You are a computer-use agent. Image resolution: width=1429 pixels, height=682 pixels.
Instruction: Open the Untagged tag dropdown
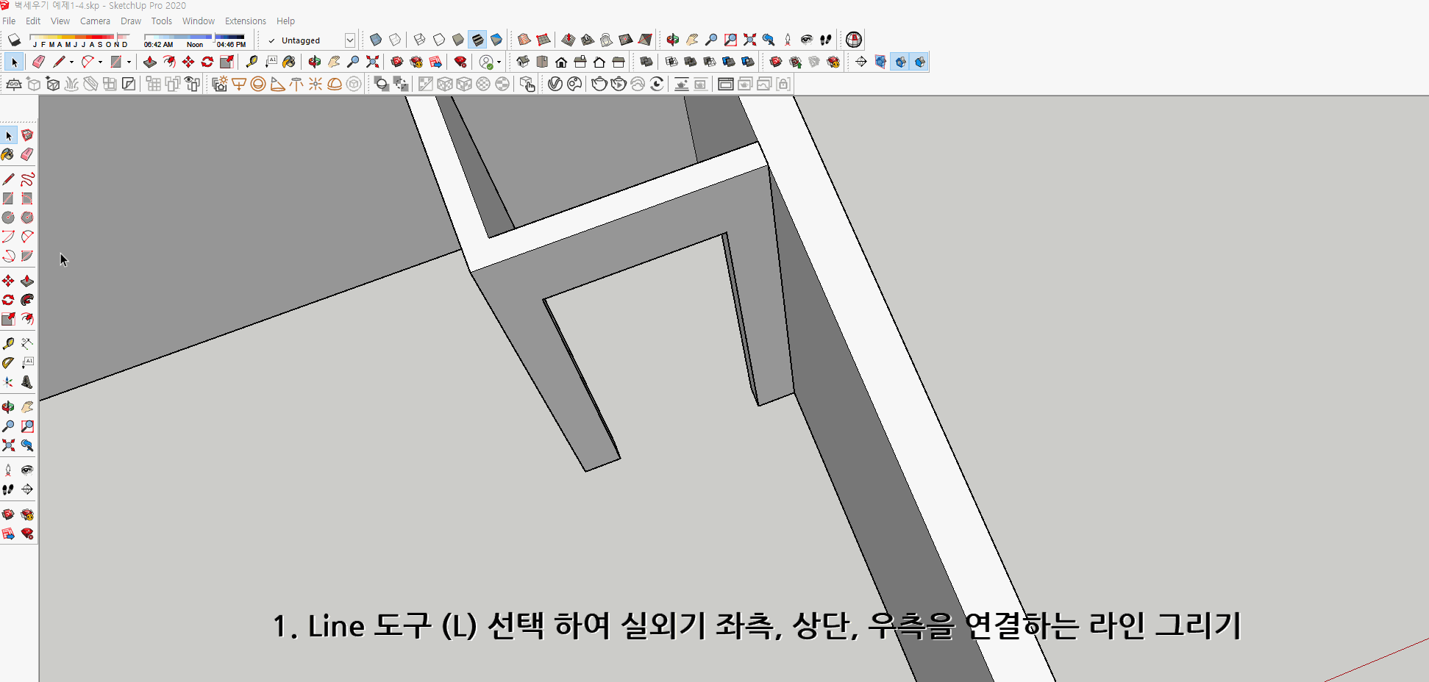[350, 40]
